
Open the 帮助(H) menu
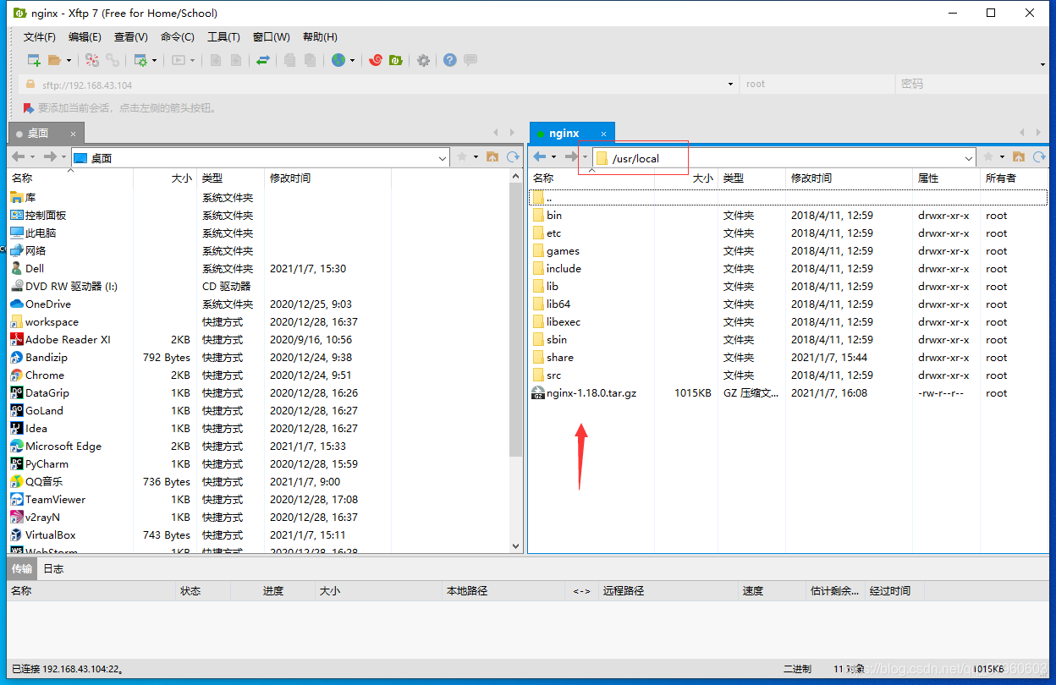(320, 37)
